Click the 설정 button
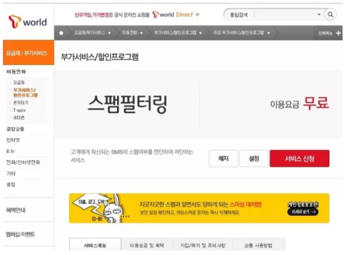 click(254, 158)
